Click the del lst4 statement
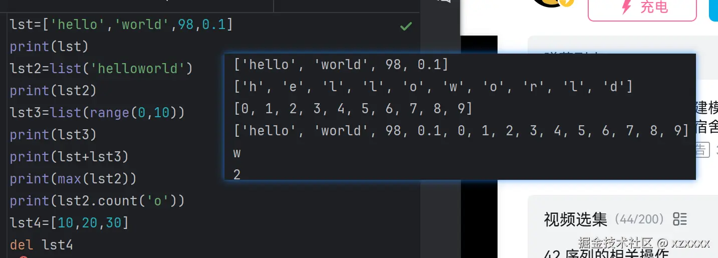 pyautogui.click(x=41, y=244)
